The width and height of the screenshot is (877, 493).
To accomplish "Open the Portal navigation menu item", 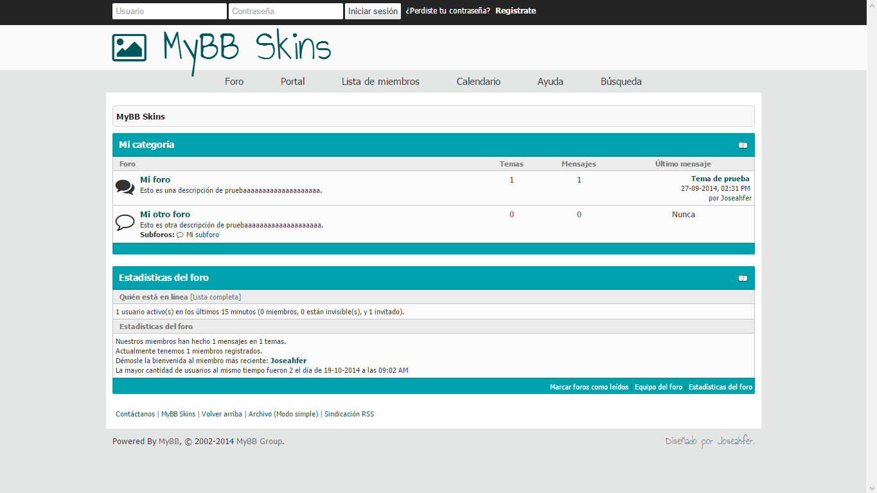I will (x=292, y=82).
